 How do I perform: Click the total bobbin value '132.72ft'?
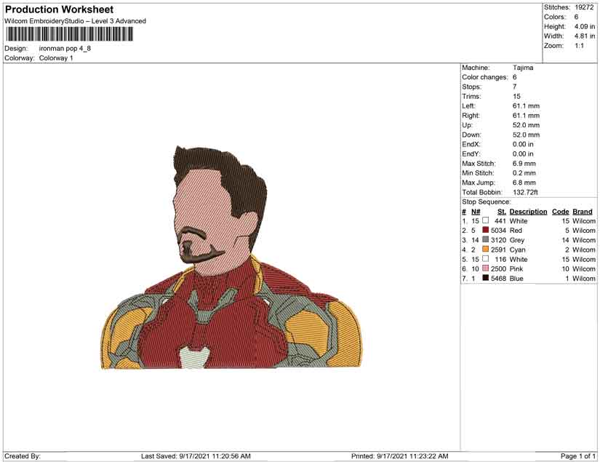[525, 192]
